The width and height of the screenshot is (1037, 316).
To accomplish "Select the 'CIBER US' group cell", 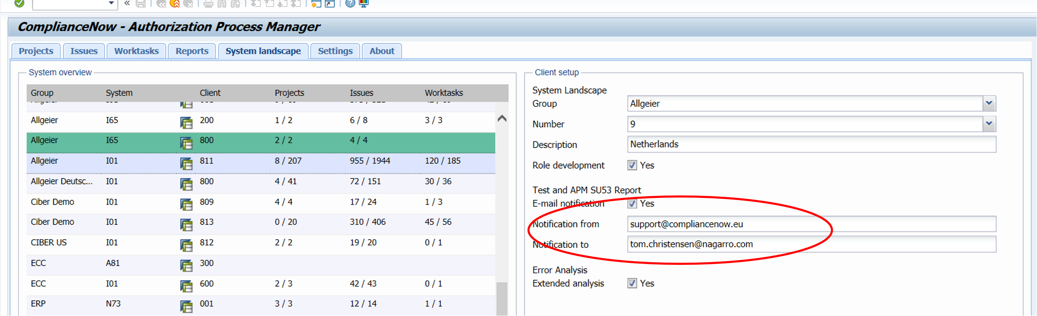I will pos(49,242).
